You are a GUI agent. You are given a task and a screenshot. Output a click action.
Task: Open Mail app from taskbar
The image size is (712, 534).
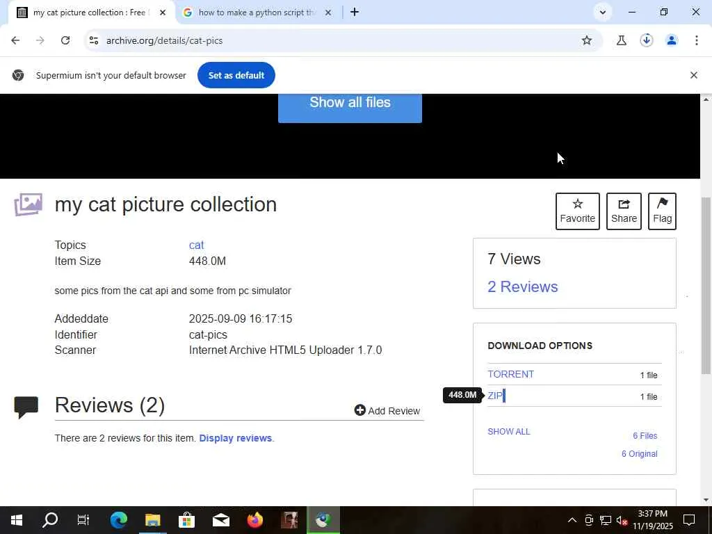point(220,520)
